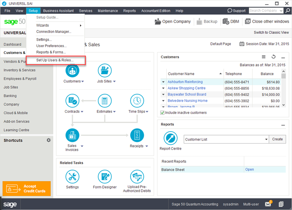Click the Search Company input field
Image resolution: width=292 pixels, height=210 pixels.
pyautogui.click(x=264, y=11)
